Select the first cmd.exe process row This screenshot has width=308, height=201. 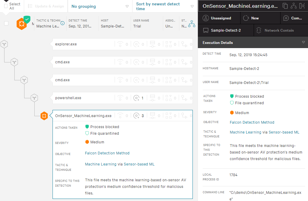(123, 62)
